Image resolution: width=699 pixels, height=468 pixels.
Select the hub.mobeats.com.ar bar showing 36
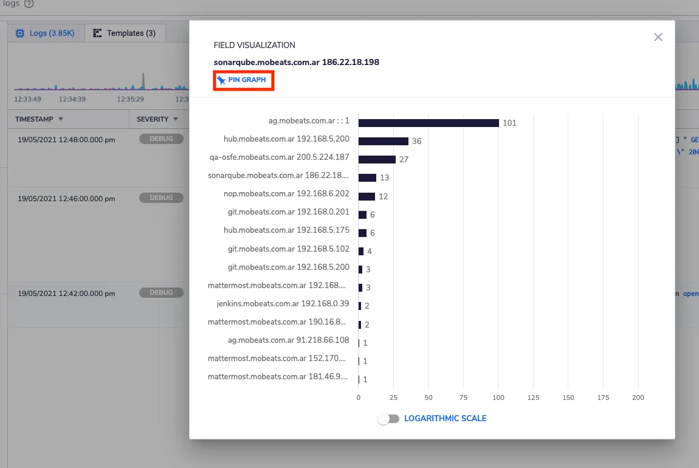click(384, 141)
